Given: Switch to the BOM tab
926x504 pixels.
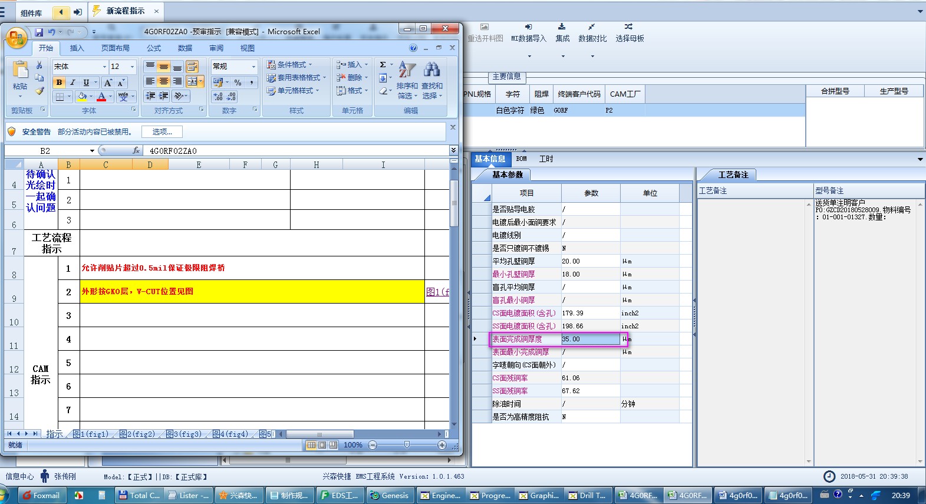Looking at the screenshot, I should [522, 159].
